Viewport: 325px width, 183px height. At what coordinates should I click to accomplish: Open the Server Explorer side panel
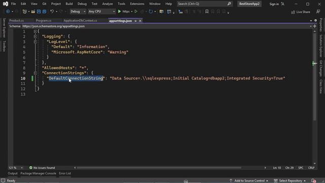(4, 27)
